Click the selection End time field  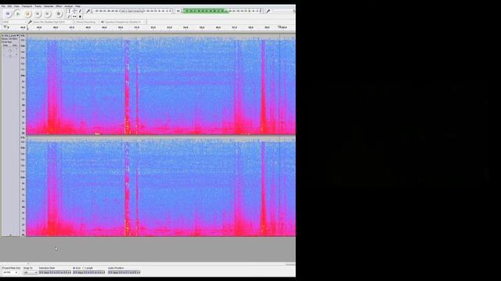coord(88,272)
